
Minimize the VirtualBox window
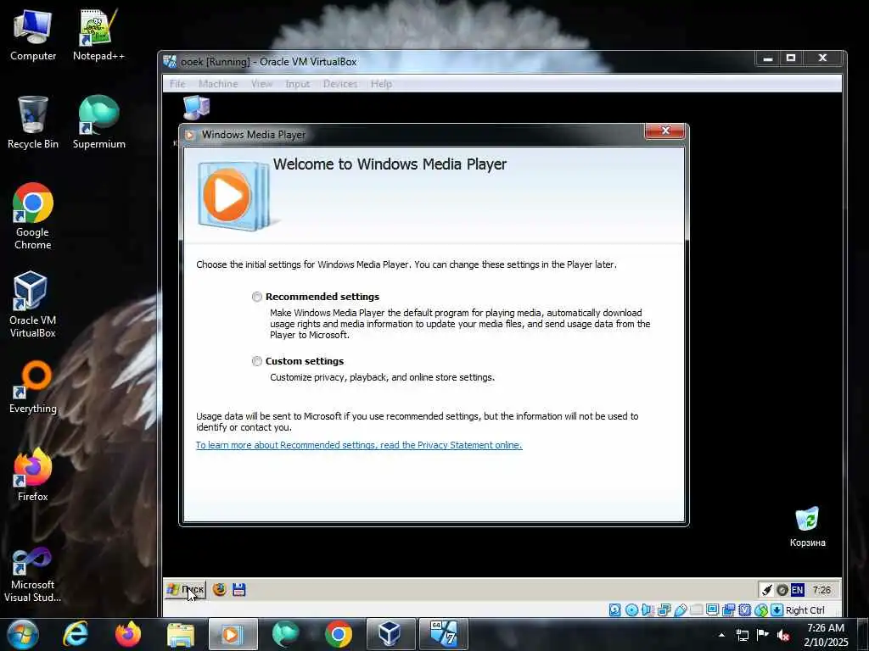point(767,58)
